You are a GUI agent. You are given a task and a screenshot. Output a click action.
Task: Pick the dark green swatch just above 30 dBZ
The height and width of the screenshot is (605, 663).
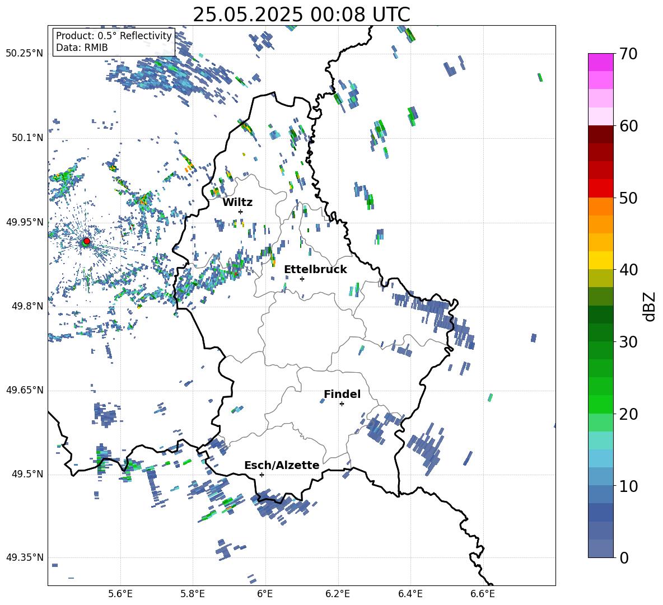(x=600, y=332)
